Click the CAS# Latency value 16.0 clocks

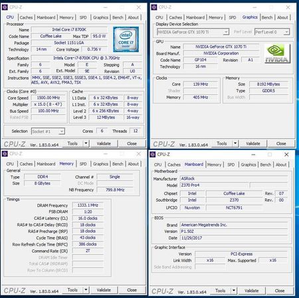pyautogui.click(x=88, y=218)
